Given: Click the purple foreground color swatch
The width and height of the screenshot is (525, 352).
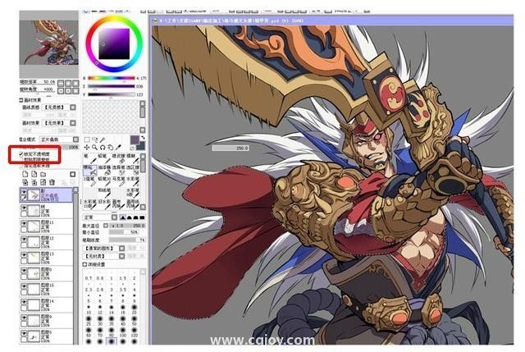Looking at the screenshot, I should [135, 139].
